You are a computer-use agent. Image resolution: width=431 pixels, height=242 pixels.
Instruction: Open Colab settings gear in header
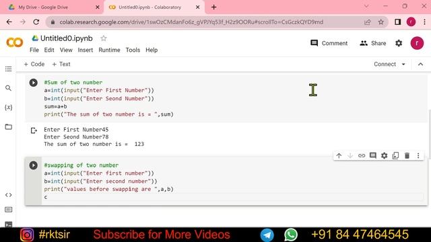pos(399,43)
